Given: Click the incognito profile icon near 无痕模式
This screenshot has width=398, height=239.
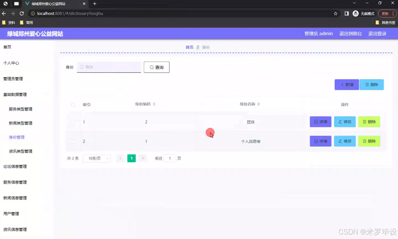Looking at the screenshot, I should 355,13.
